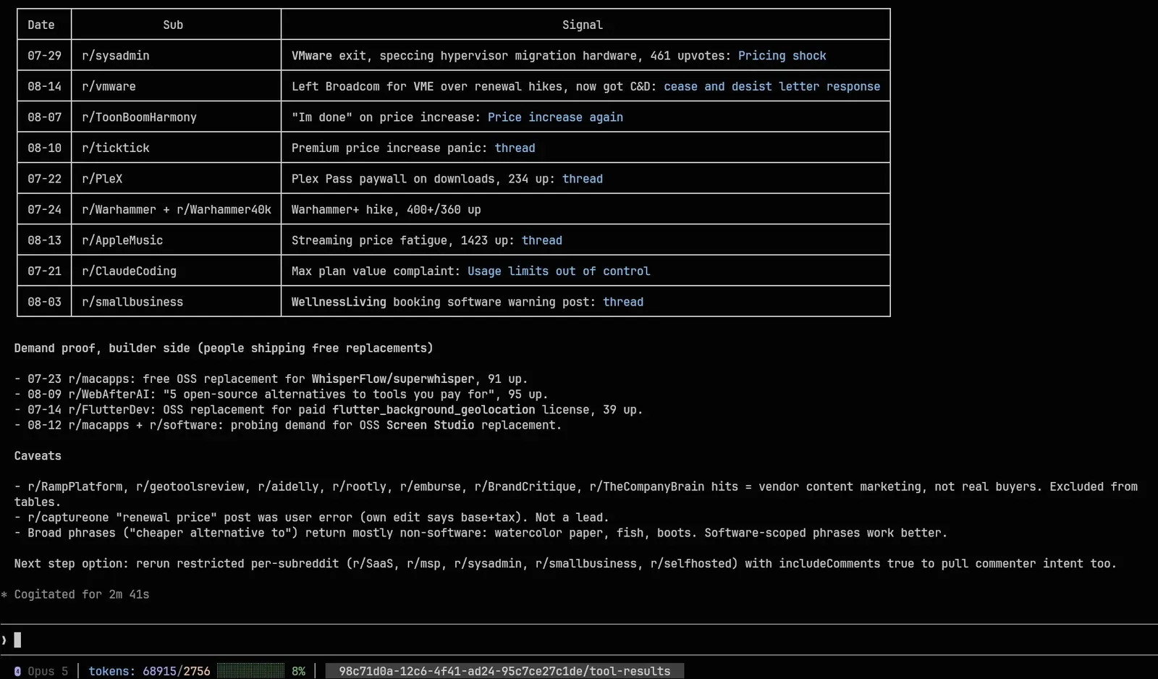The image size is (1158, 679).
Task: Click "08-12 r/macapps + r/software" bullet line
Action: pos(288,425)
